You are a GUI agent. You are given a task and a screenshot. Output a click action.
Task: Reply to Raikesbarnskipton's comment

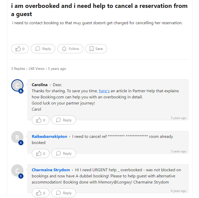64,153
